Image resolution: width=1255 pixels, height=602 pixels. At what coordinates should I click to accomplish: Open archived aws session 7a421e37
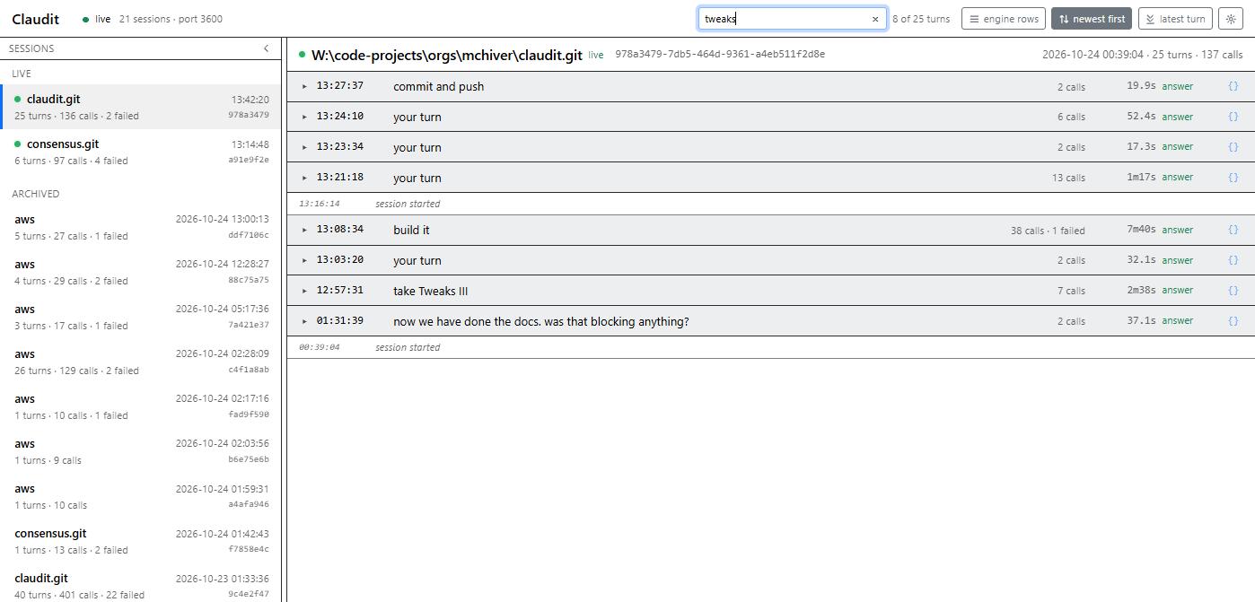141,317
